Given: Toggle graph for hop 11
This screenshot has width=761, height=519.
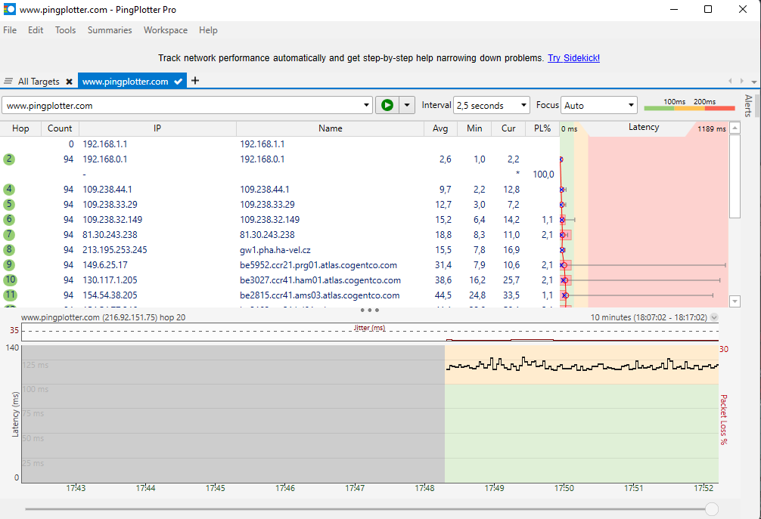Looking at the screenshot, I should 9,295.
